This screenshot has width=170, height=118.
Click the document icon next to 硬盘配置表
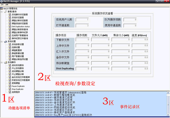[x=10, y=50]
